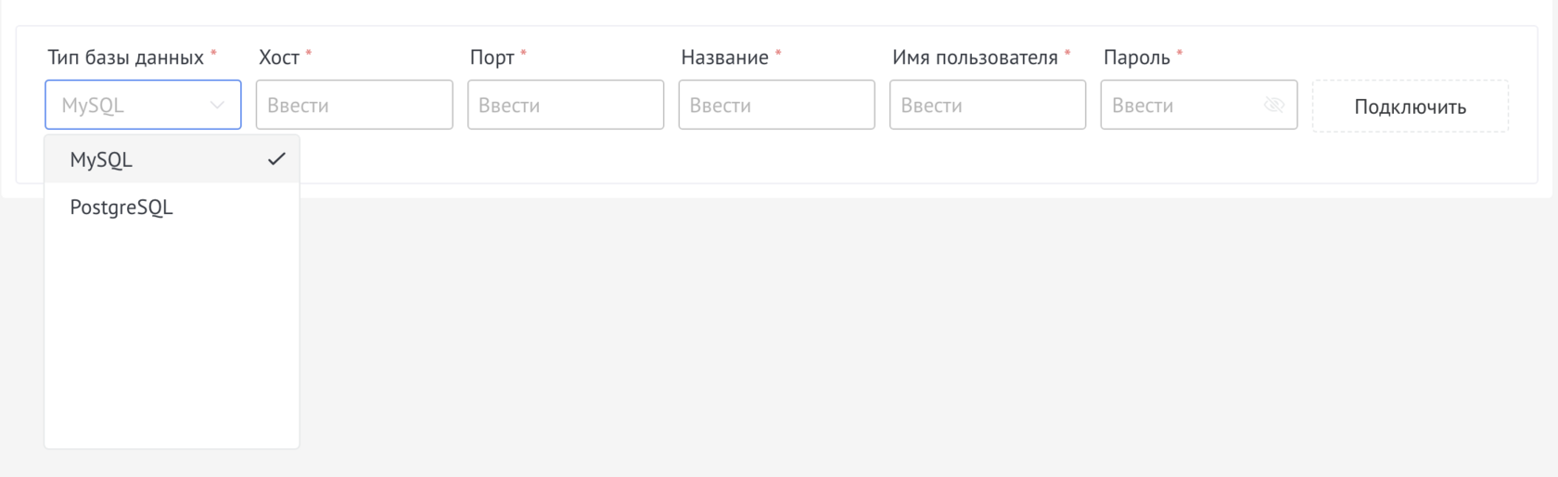Click the Имя пользователя label text
1558x477 pixels.
pos(975,57)
